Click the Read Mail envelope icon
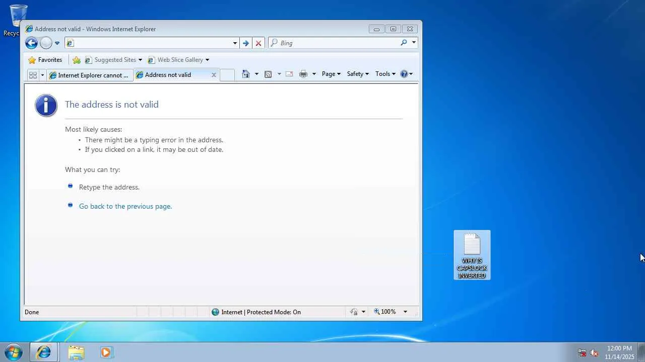645x362 pixels. coord(289,74)
